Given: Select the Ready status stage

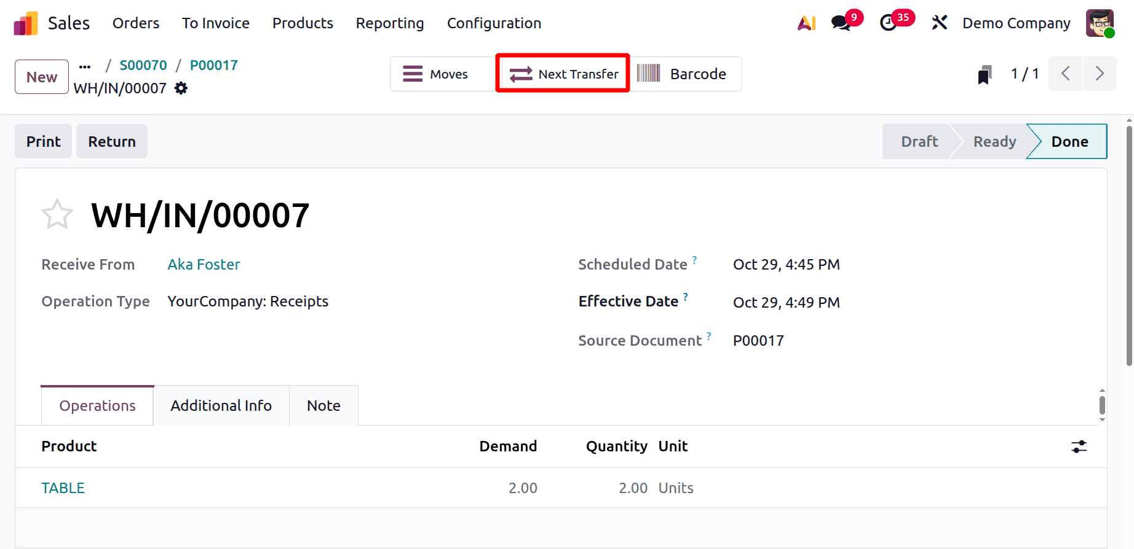Looking at the screenshot, I should [994, 142].
